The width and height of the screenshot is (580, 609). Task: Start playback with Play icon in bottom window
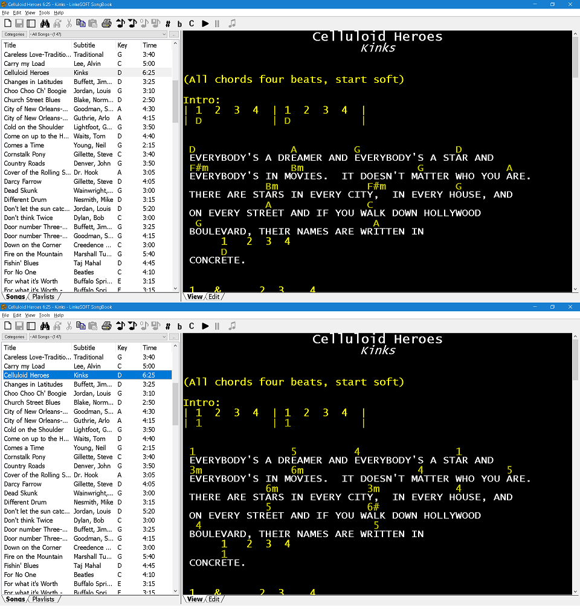(x=205, y=326)
